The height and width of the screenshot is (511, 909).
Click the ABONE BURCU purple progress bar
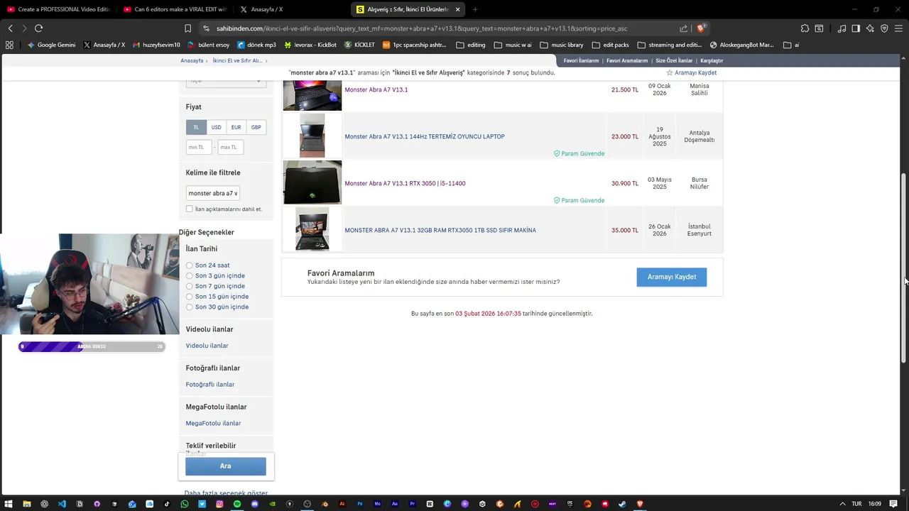[92, 346]
